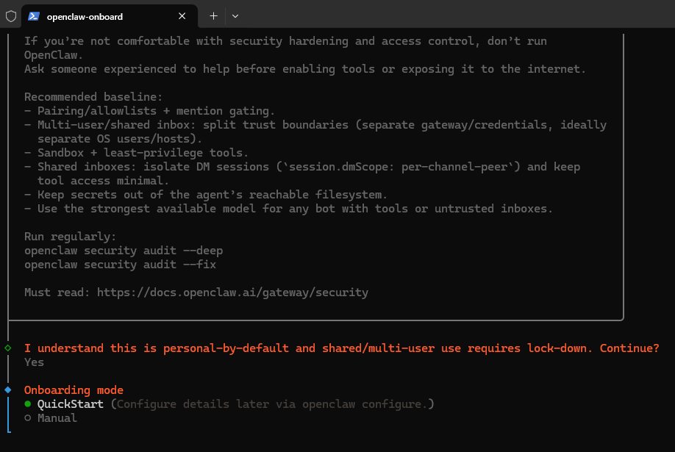This screenshot has height=452, width=675.
Task: Click the shield icon in the title bar
Action: tap(10, 15)
